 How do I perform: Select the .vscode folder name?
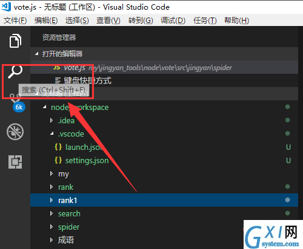point(71,134)
